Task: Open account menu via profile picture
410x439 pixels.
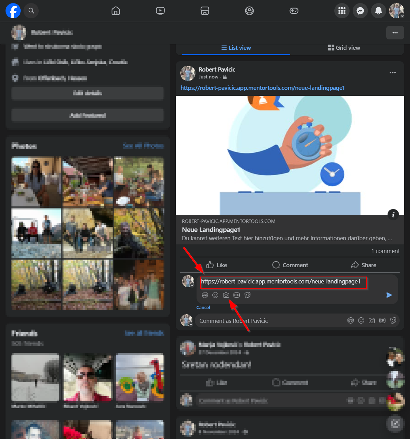Action: pyautogui.click(x=397, y=11)
